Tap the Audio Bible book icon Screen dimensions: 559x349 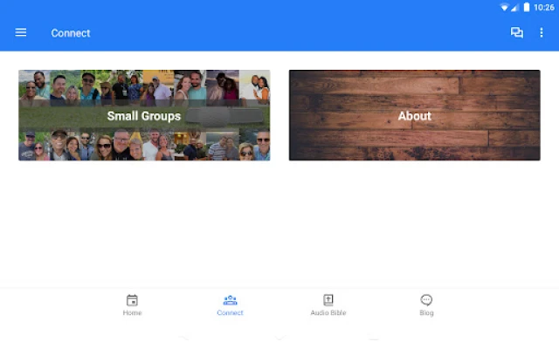point(328,300)
